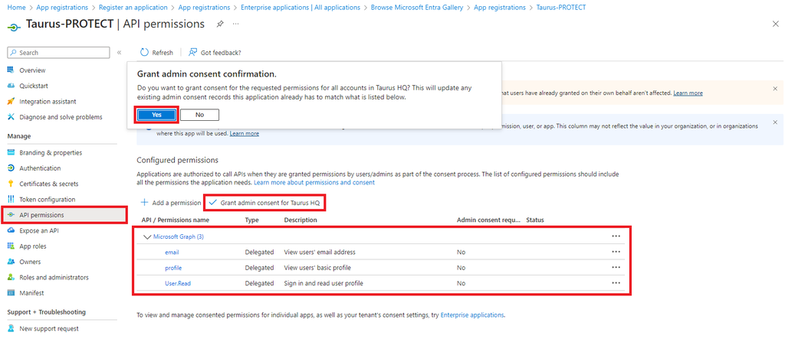Viewport: 785px width, 339px height.
Task: Open ellipsis menu for profile permission
Action: (616, 267)
